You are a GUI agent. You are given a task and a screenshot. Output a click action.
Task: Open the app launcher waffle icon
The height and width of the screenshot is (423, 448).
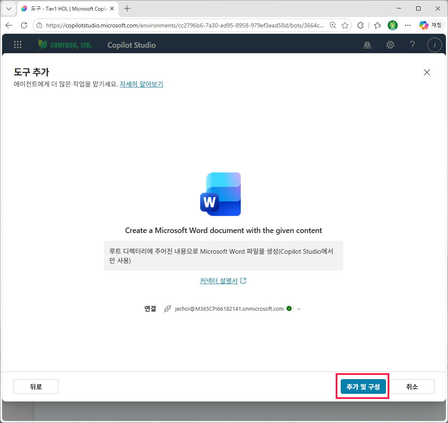click(x=18, y=45)
